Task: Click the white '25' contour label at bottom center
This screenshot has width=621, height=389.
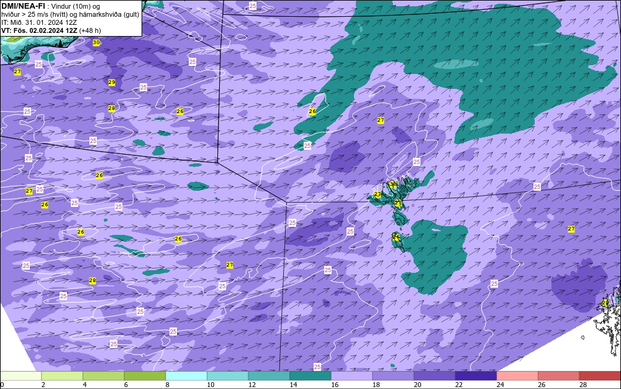Action: (x=317, y=367)
